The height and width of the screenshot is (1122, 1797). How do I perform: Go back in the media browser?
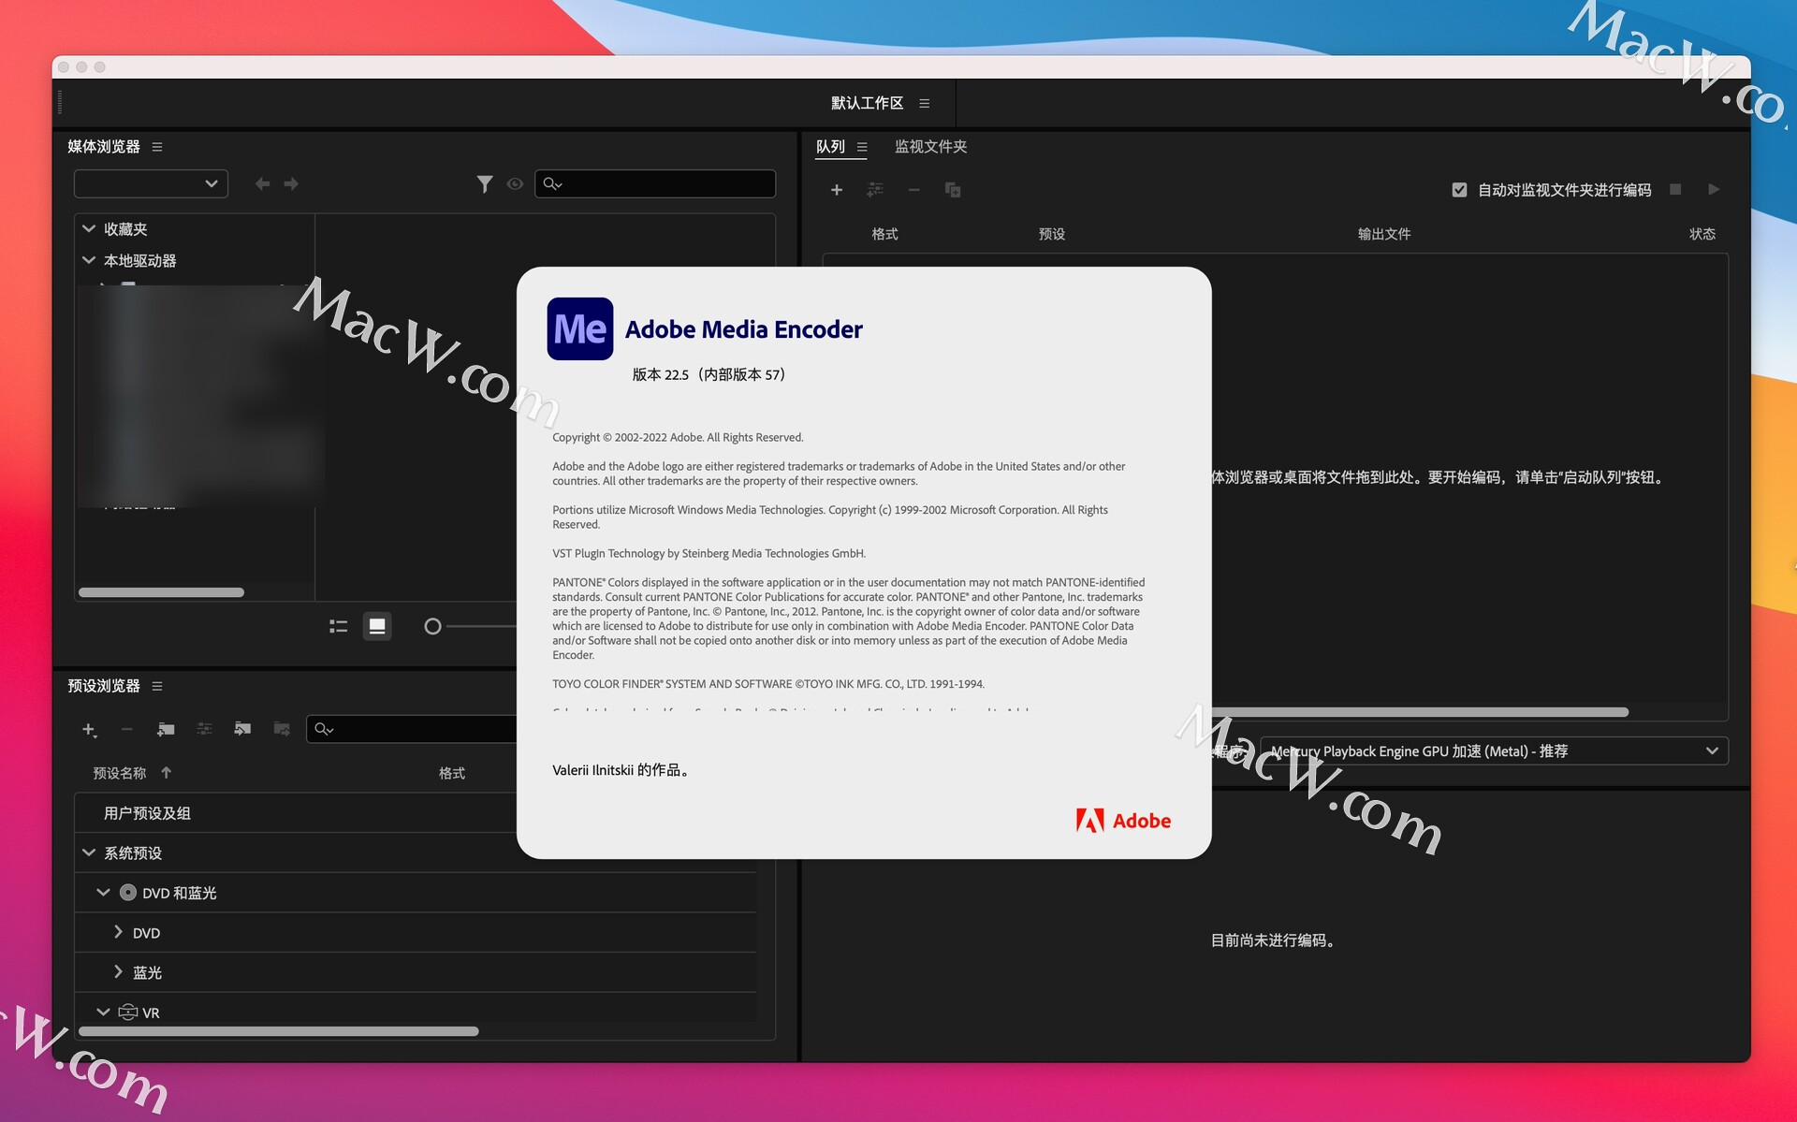[263, 183]
